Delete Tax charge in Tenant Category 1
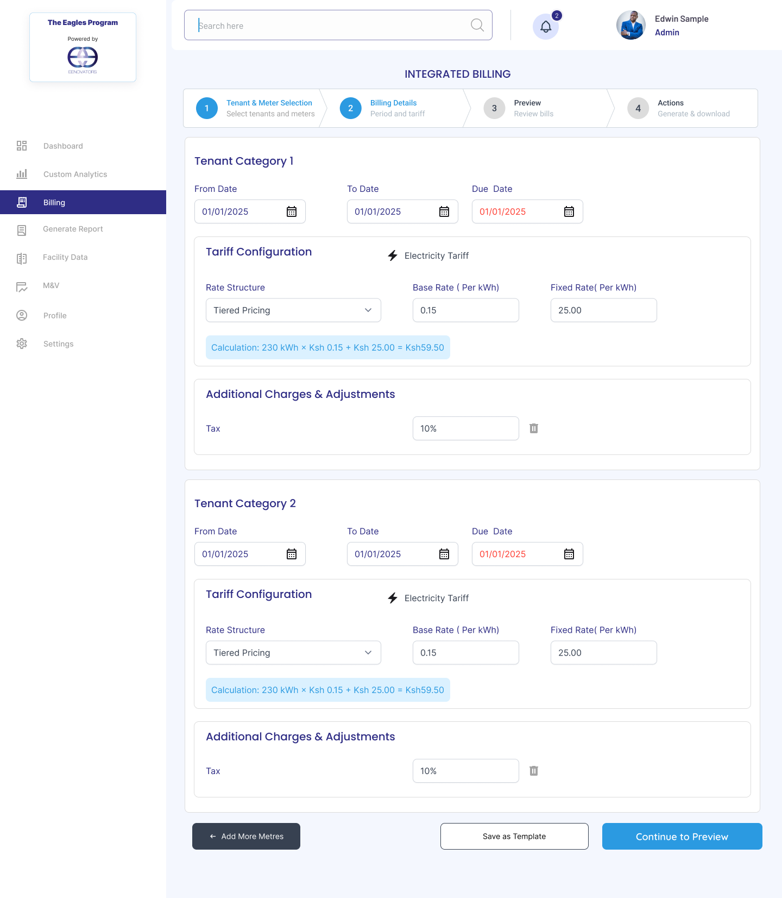This screenshot has height=898, width=782. (534, 428)
